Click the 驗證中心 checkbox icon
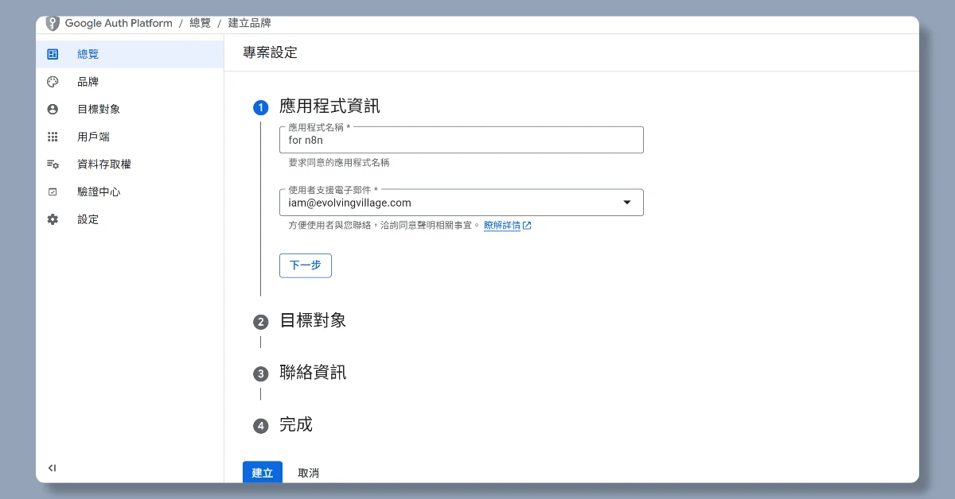Screen dimensions: 955x499 click(53, 191)
